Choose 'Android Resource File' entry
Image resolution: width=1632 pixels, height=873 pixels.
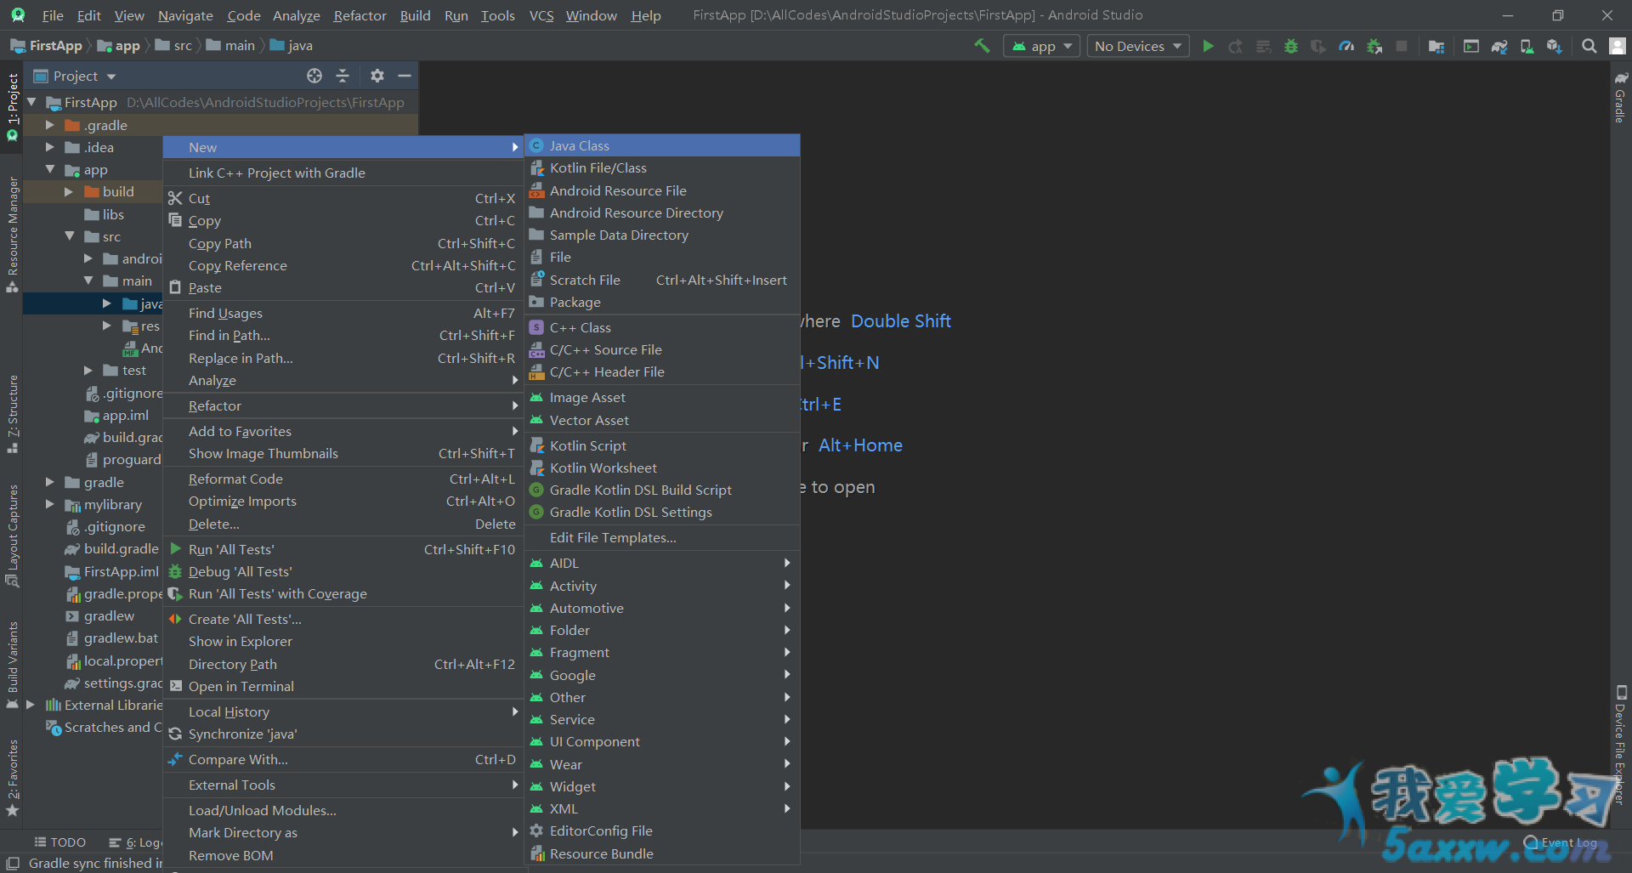point(662,190)
